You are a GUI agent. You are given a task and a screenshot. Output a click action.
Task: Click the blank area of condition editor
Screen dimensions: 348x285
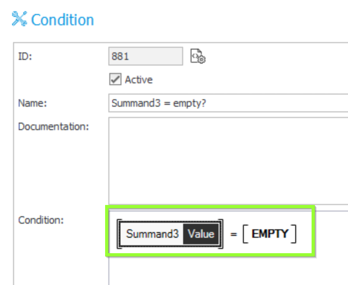[228, 270]
